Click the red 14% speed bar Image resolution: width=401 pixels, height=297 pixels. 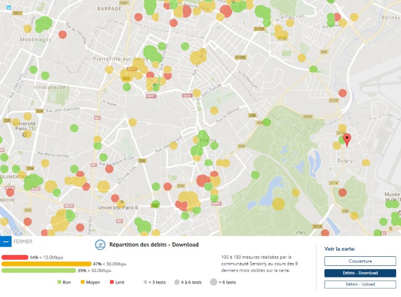(15, 257)
